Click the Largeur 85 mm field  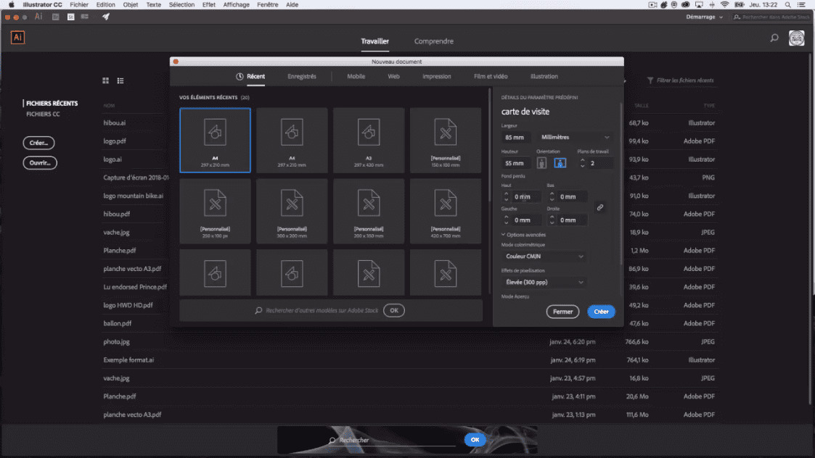coord(516,137)
